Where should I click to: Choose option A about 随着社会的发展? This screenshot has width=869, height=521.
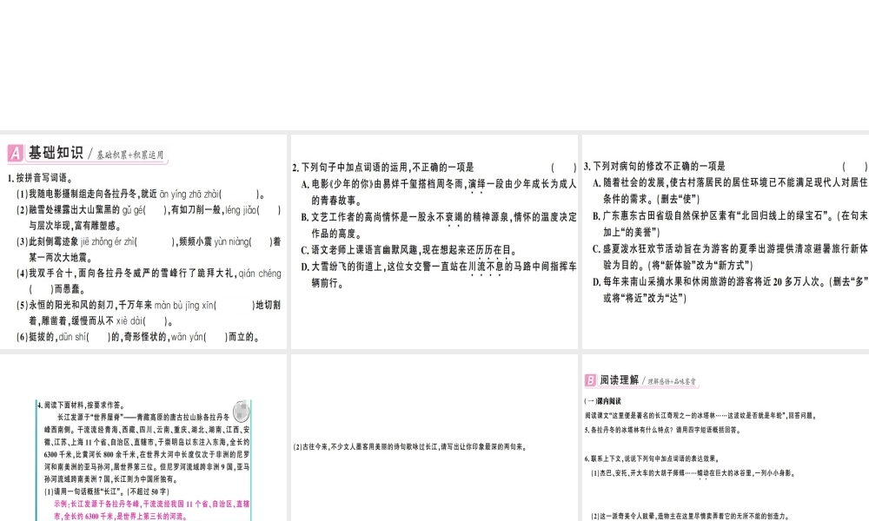click(x=729, y=190)
